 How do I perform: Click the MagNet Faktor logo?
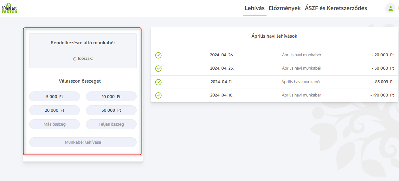tap(10, 8)
